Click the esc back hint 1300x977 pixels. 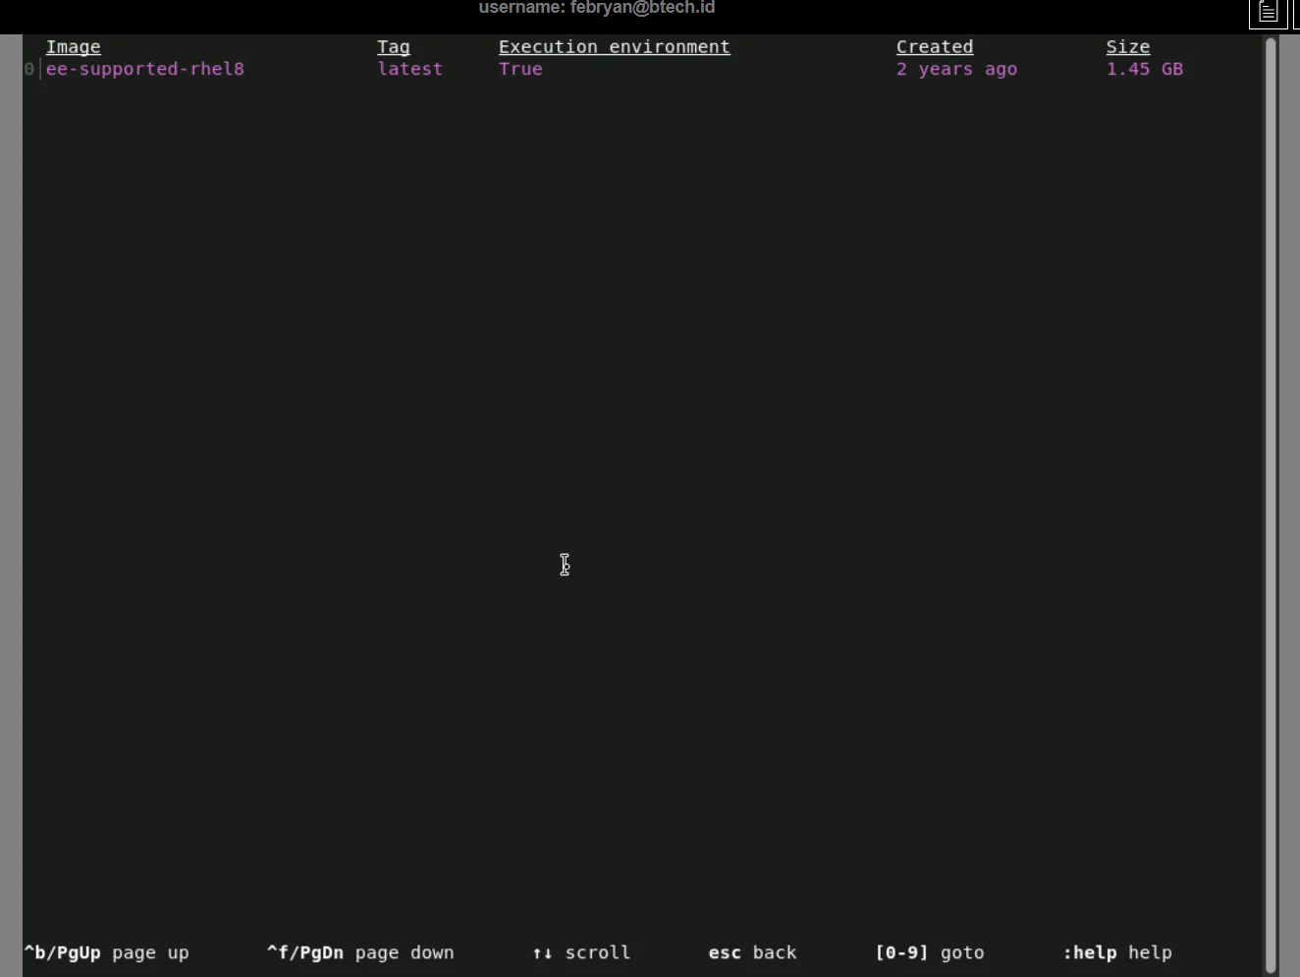752,952
